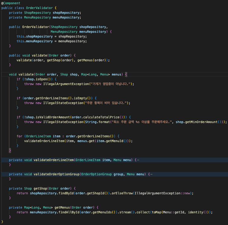
Task: Click this.menuRepository in the constructor assignment
Action: coord(35,41)
